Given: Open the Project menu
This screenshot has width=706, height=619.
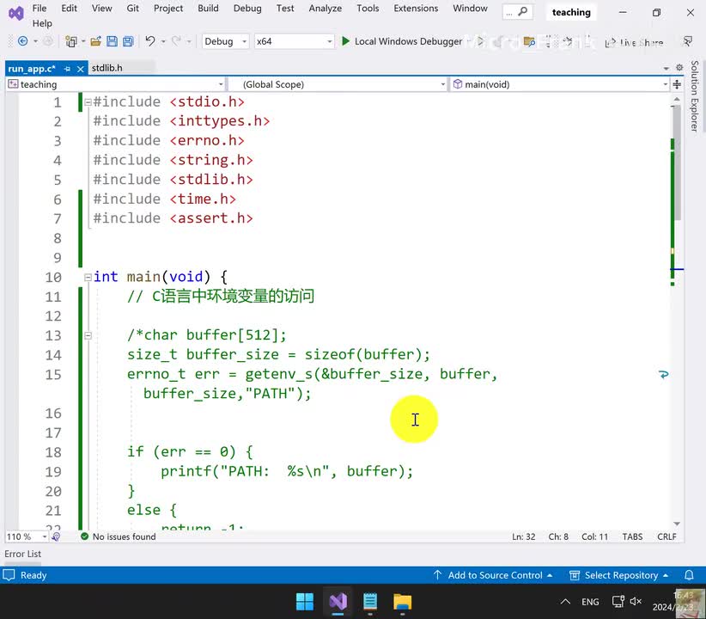Looking at the screenshot, I should point(168,8).
